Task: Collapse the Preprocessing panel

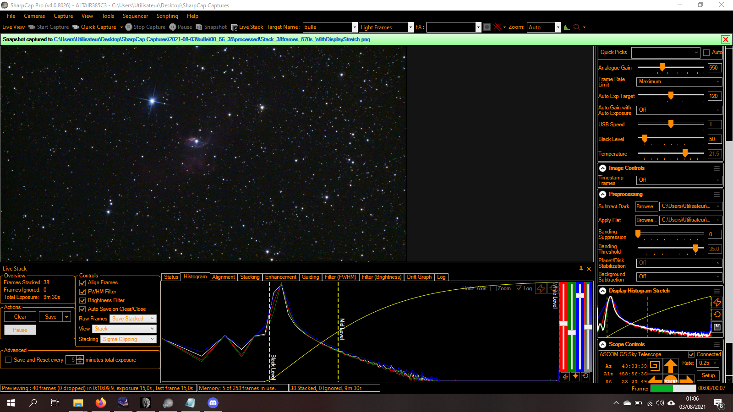Action: pos(603,194)
